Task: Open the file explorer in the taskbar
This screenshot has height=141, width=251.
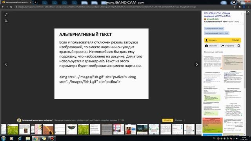Action: [x=28, y=138]
